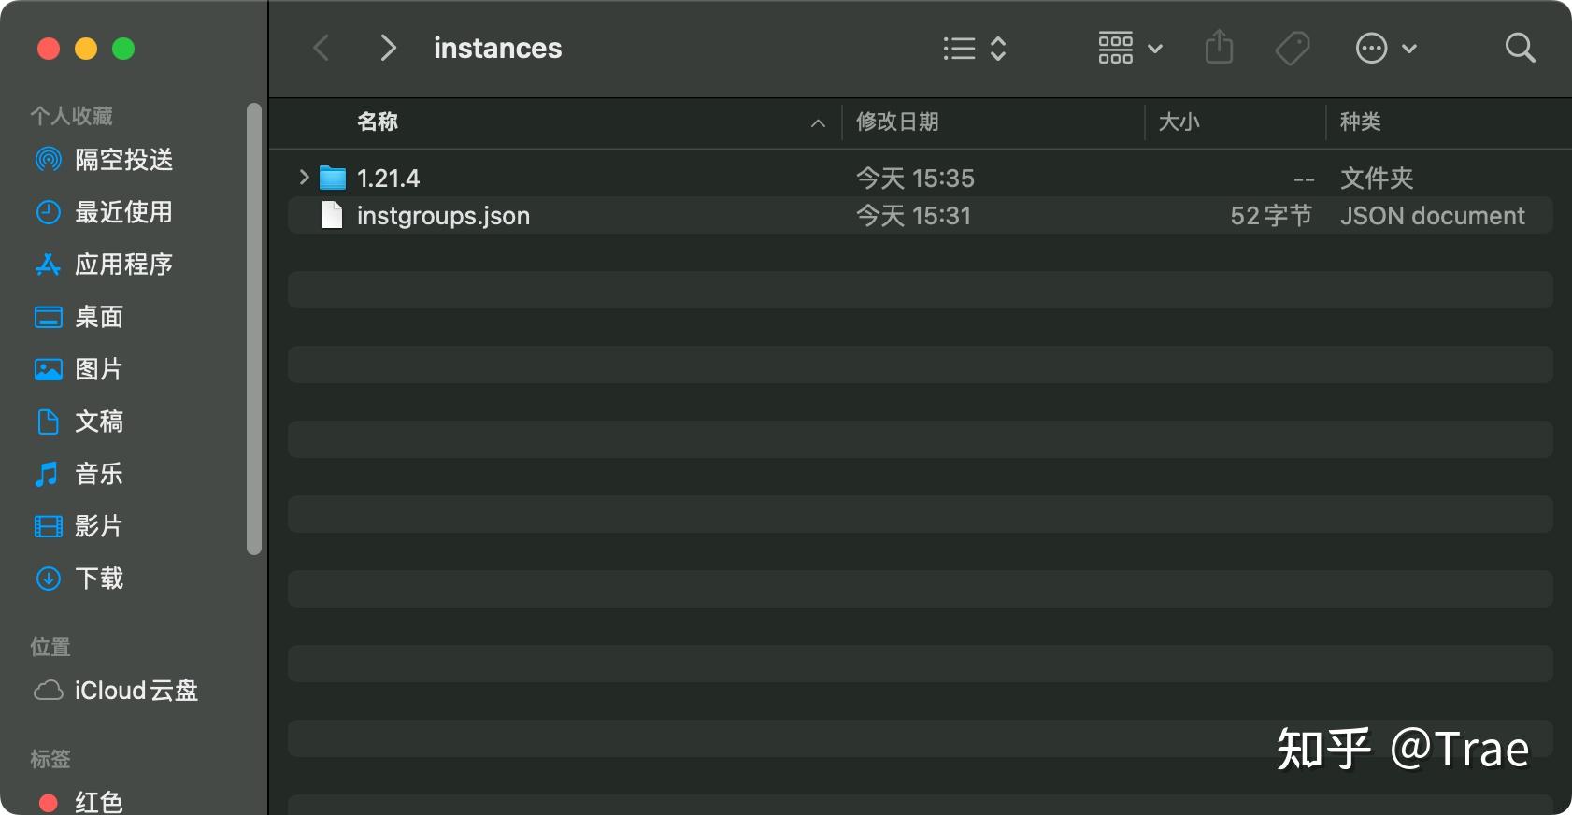Open Recents (最近使用) in sidebar
Screen dimensions: 1572x815
click(x=123, y=212)
